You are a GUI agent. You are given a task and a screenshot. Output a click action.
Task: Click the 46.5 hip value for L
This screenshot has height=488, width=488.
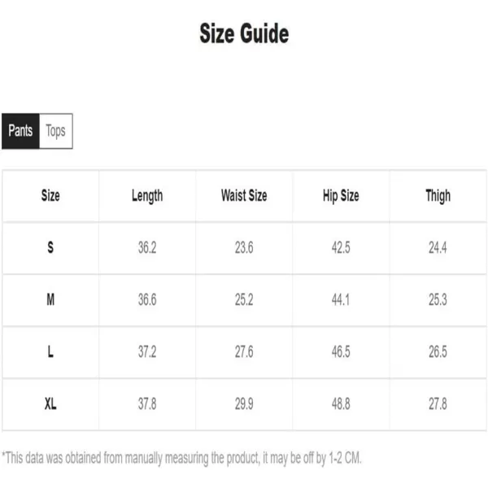[341, 352]
